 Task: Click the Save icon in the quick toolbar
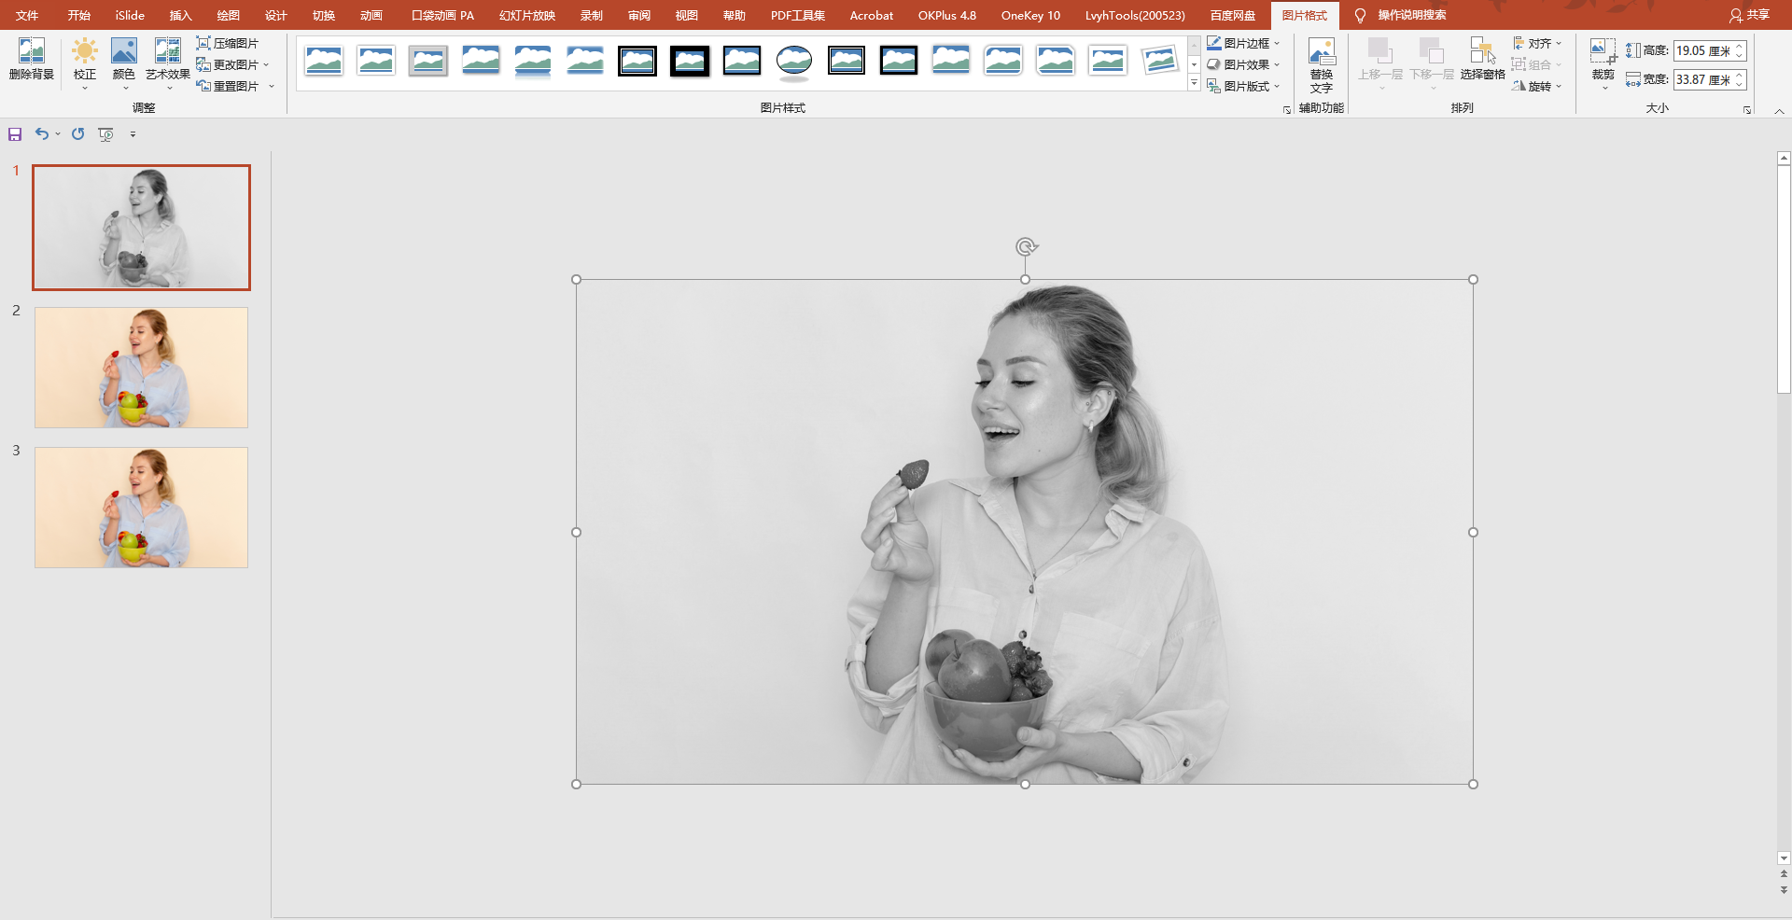15,134
